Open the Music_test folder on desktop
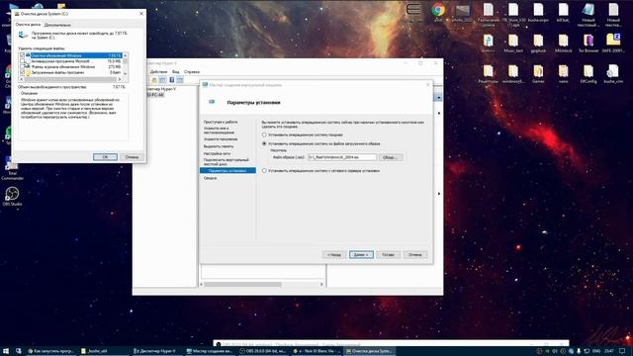The image size is (633, 356). (x=513, y=43)
